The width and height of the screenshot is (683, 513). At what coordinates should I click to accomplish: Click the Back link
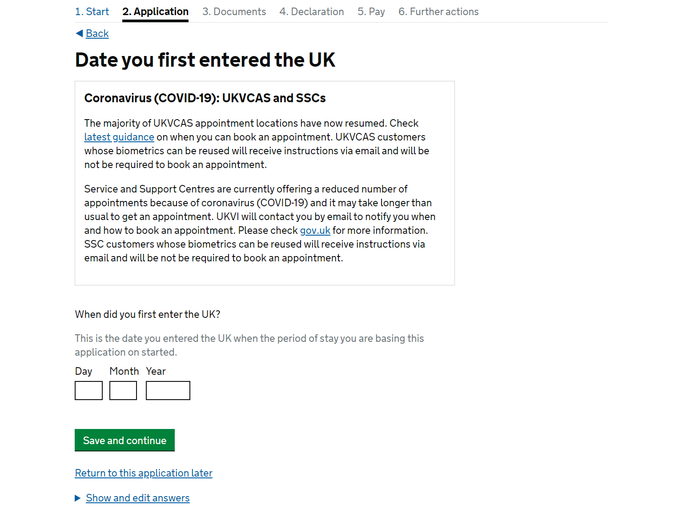[x=97, y=33]
